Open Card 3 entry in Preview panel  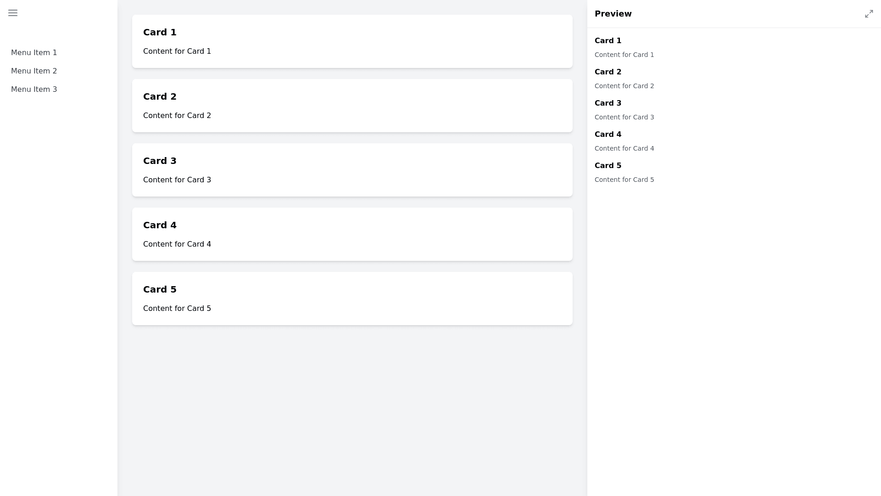[608, 103]
